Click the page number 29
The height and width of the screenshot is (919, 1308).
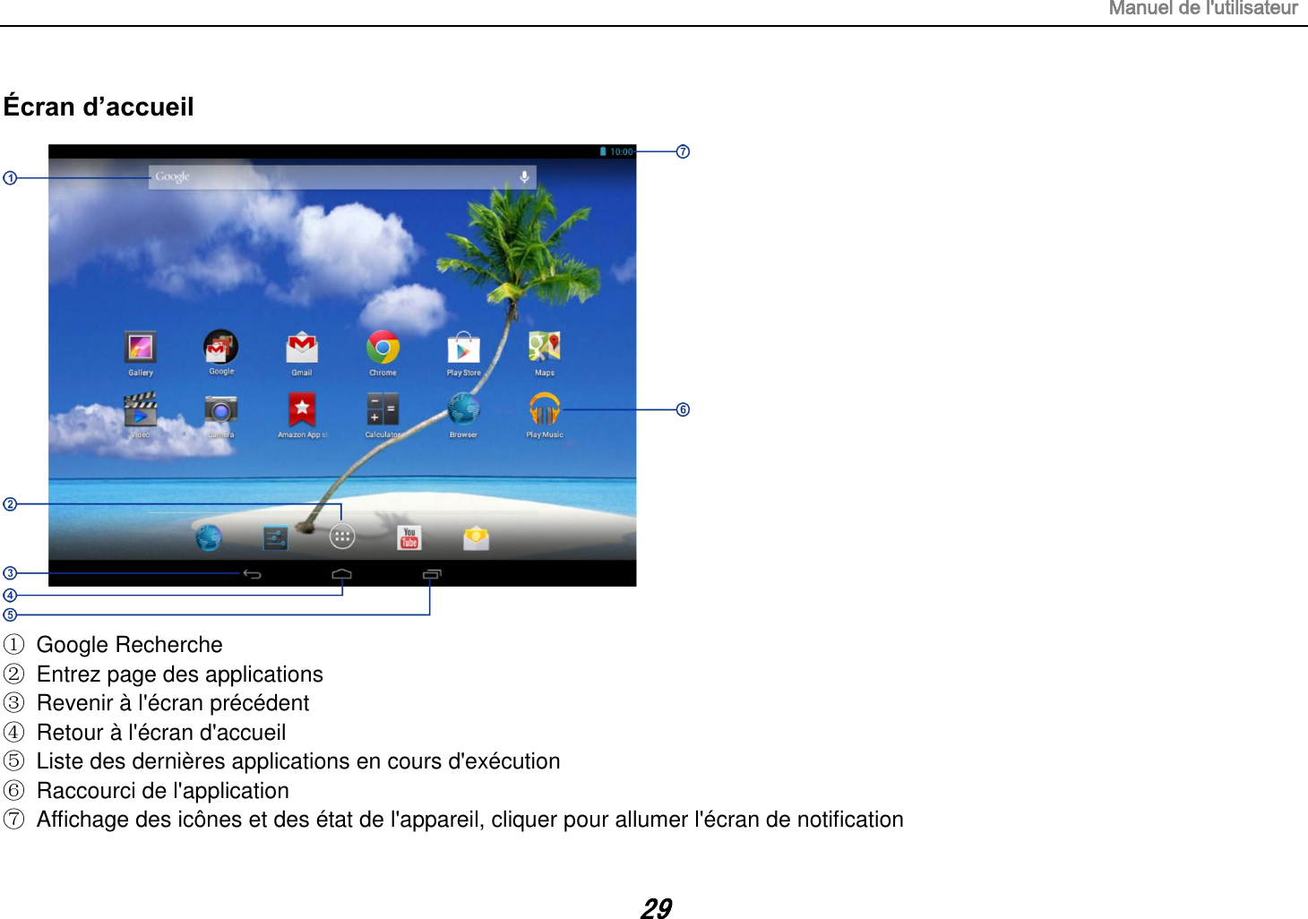click(656, 908)
